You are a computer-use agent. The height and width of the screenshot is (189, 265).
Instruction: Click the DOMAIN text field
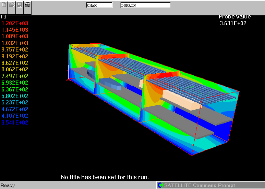point(145,5)
